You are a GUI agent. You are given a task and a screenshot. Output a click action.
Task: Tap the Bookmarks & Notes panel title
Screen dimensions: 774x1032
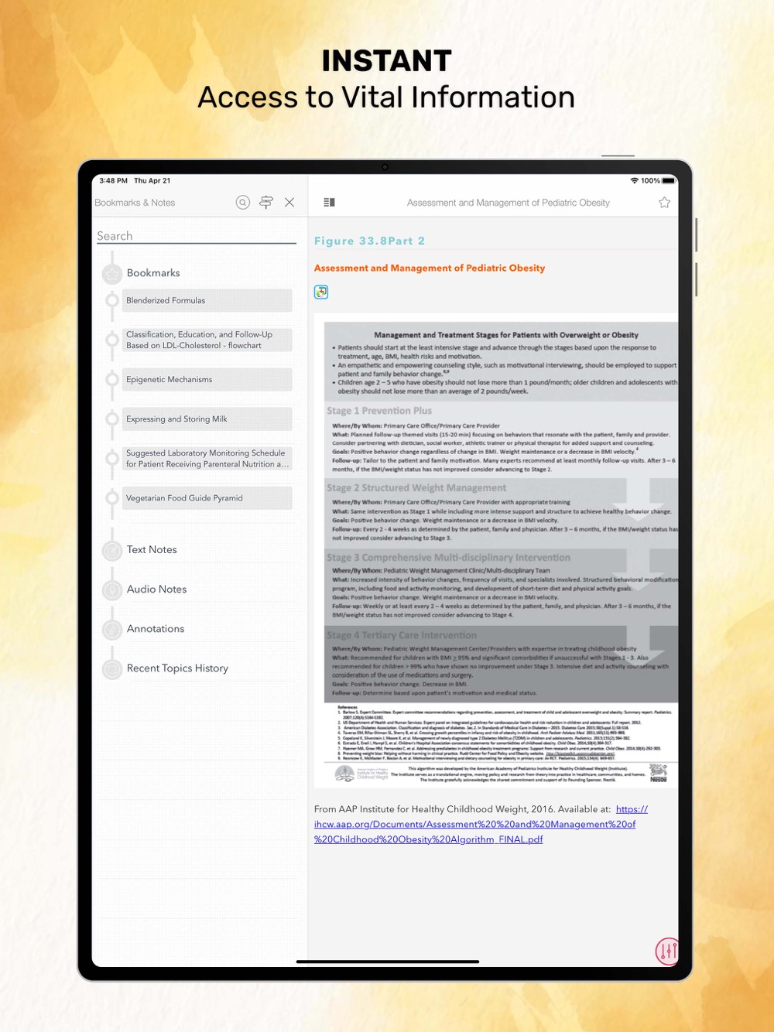(x=135, y=203)
